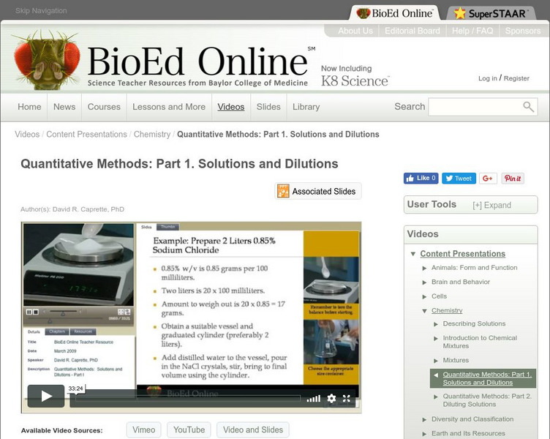Viewport: 550px width, 439px height.
Task: Share via the Tweet button
Action: [x=459, y=179]
